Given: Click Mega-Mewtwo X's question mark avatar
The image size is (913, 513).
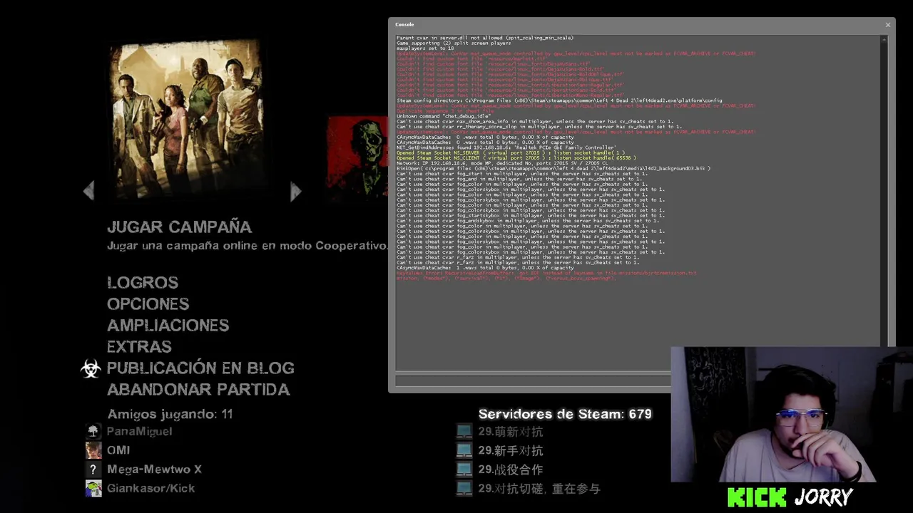Looking at the screenshot, I should (x=93, y=470).
